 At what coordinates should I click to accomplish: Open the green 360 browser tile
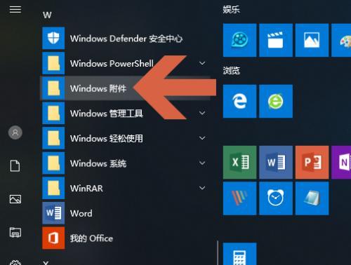click(276, 101)
